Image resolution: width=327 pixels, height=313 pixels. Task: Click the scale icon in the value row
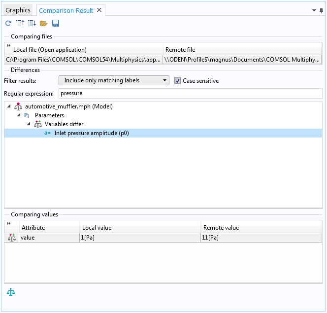[12, 238]
